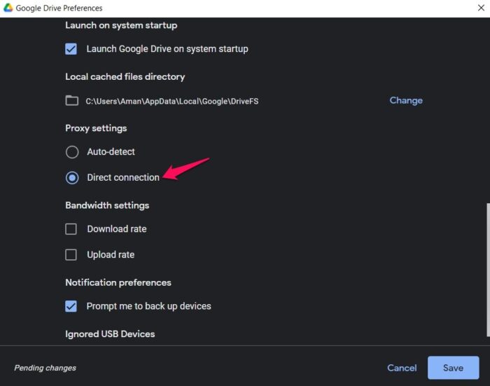490x386 pixels.
Task: Click the folder icon beside the DriveFS path
Action: (71, 100)
